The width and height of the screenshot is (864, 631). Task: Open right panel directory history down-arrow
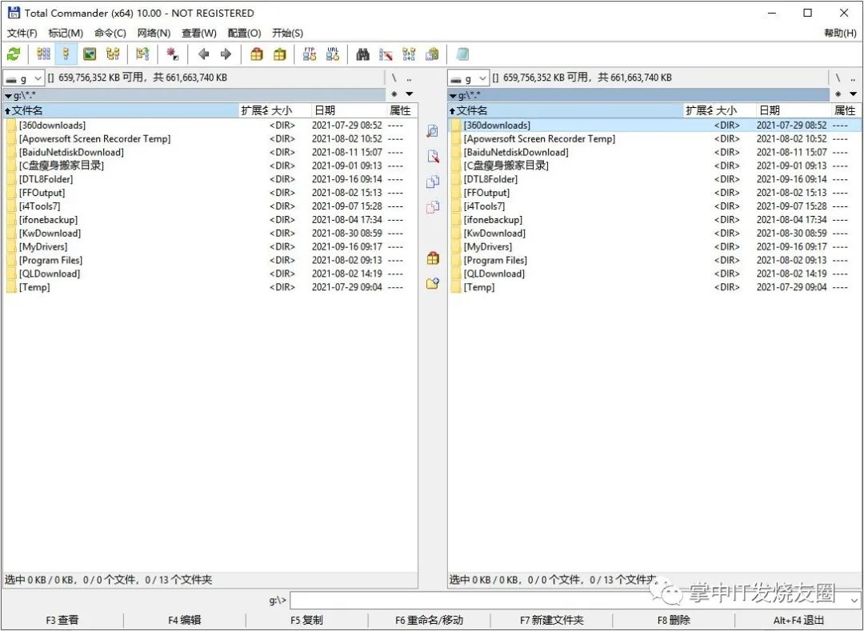pos(853,94)
